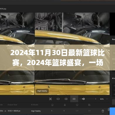This screenshot has height=115, width=115.
Task: Click the face-detection preview icon
Action: (50, 99)
